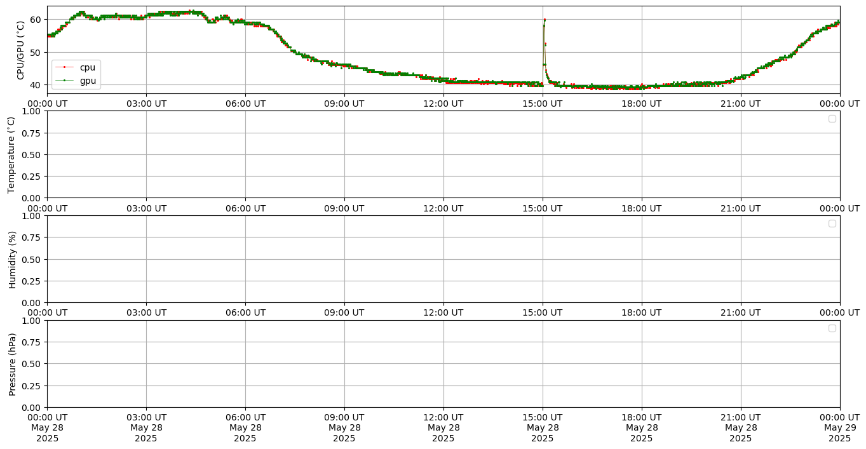This screenshot has height=449, width=866.
Task: Click 15:00 UT label below Humidity plot
Action: (x=543, y=312)
